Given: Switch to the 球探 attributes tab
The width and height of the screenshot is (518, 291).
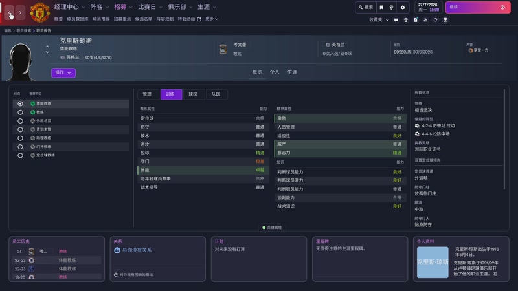Looking at the screenshot, I should coord(193,94).
